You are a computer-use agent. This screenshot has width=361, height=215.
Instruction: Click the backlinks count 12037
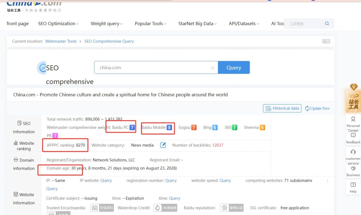click(x=218, y=145)
